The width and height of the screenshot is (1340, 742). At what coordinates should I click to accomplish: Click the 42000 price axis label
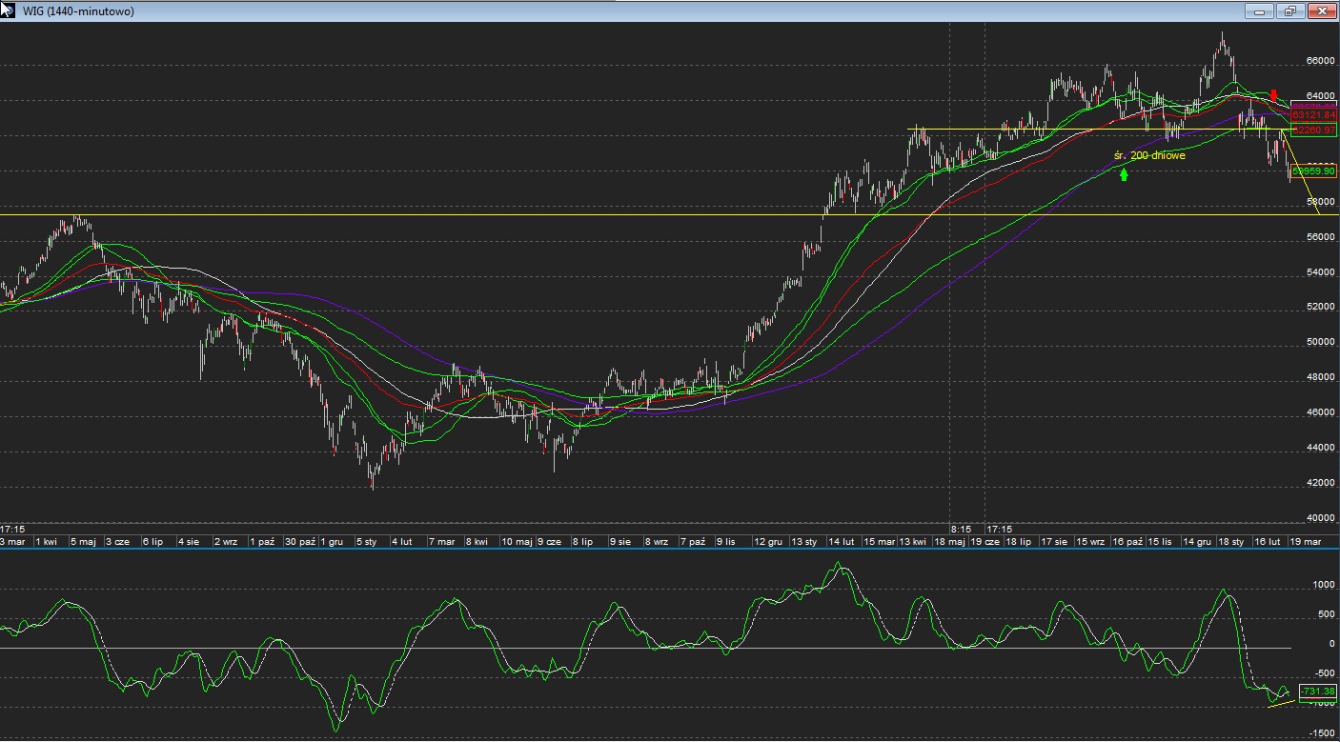pos(1320,483)
